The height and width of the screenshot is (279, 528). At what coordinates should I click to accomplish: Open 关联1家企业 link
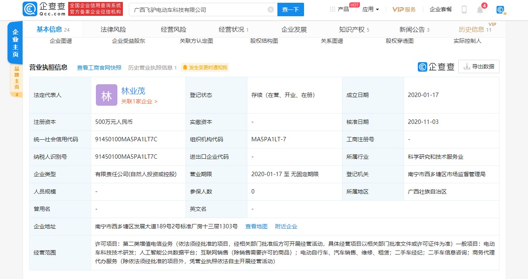[x=139, y=101]
